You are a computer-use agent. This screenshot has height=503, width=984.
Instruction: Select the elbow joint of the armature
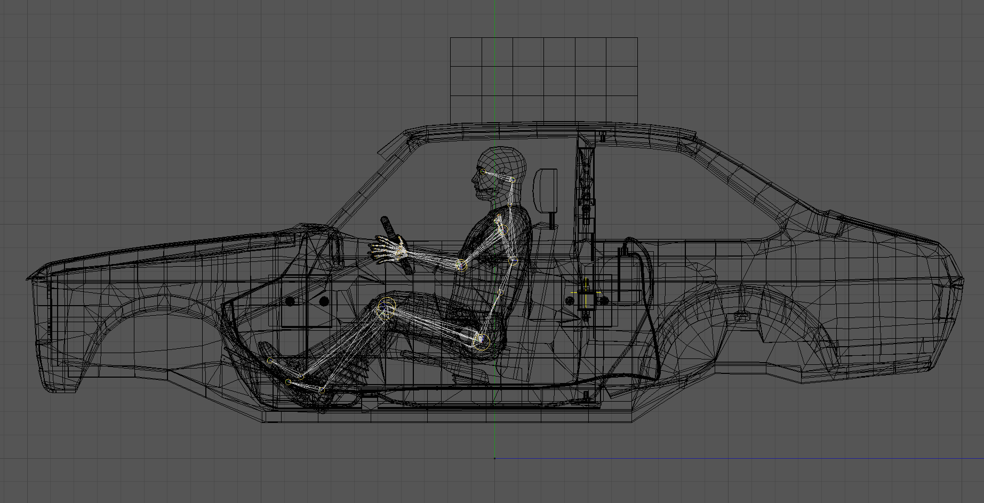click(x=461, y=264)
